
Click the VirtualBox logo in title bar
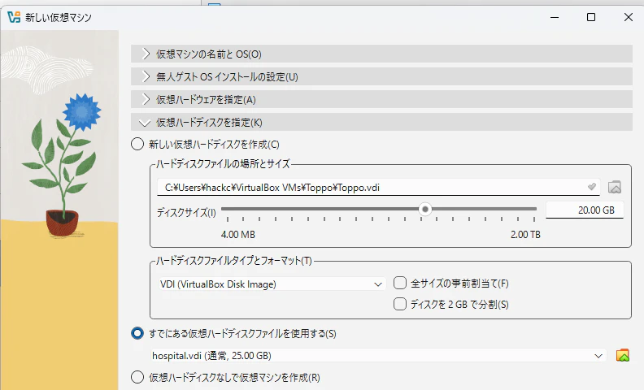coord(14,17)
